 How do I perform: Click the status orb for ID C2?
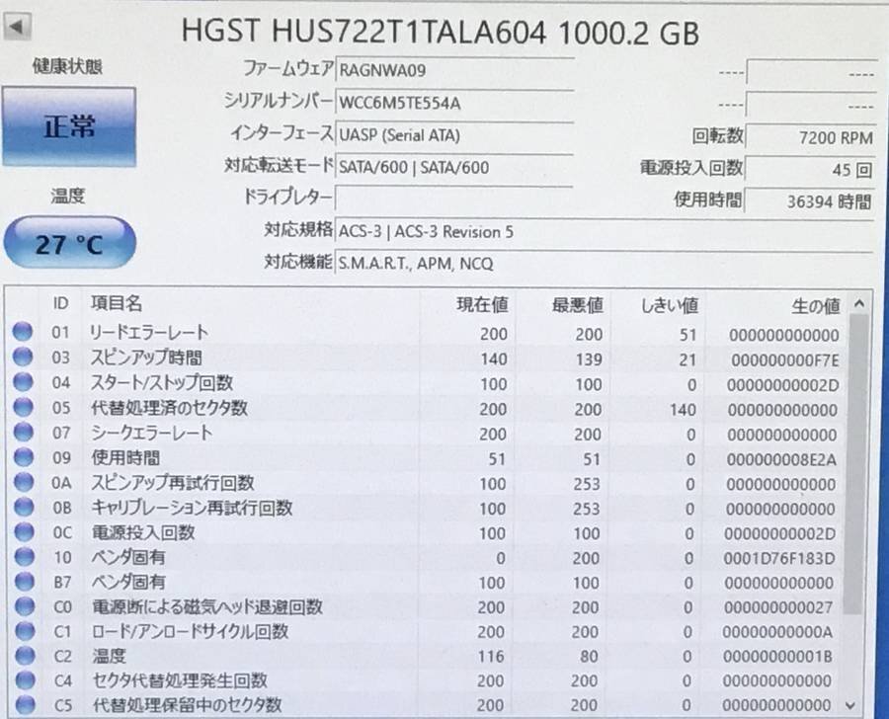coord(25,656)
